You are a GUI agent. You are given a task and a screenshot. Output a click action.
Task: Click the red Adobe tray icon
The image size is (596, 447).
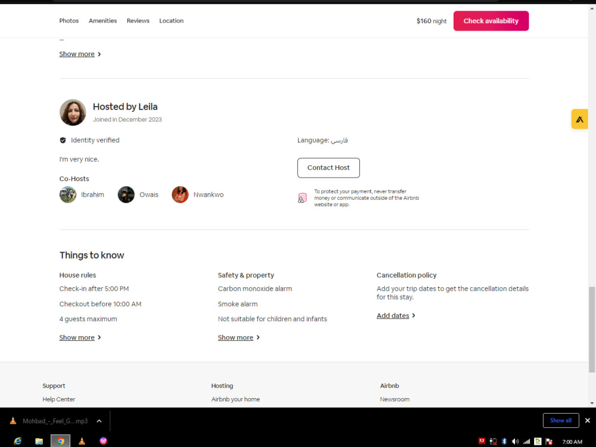click(482, 441)
